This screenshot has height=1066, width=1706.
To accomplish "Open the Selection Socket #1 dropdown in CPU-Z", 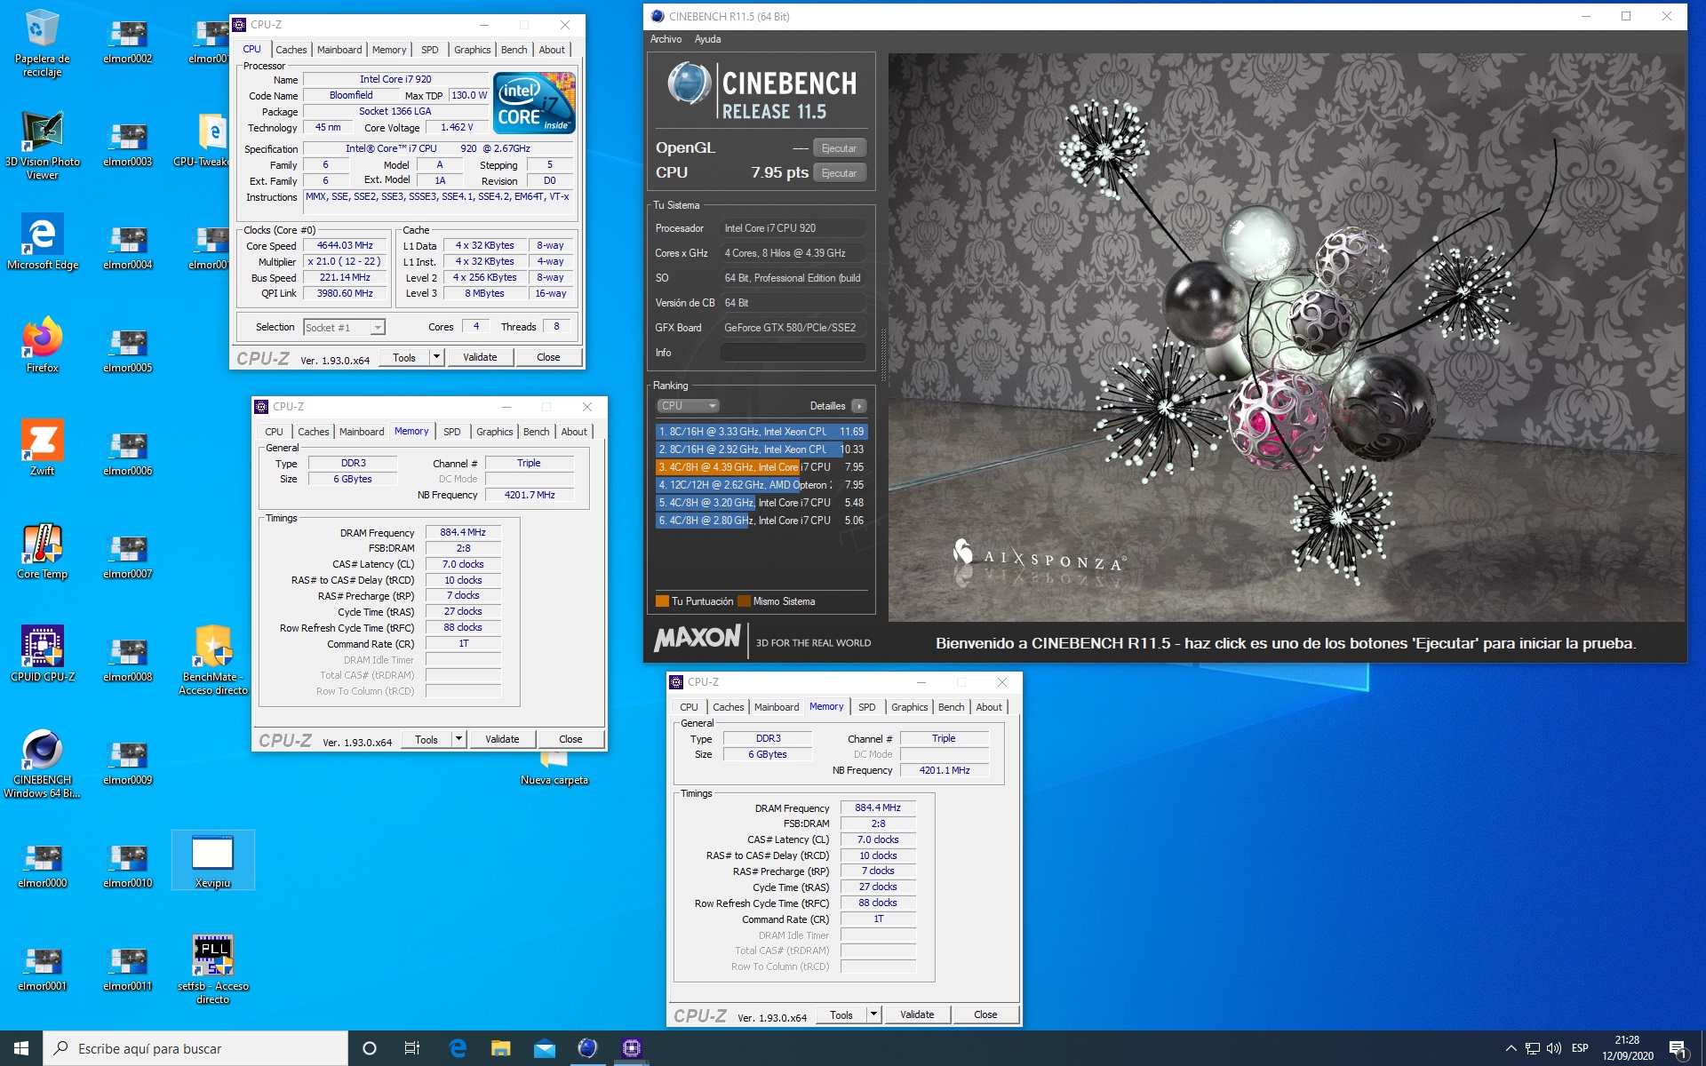I will coord(344,328).
